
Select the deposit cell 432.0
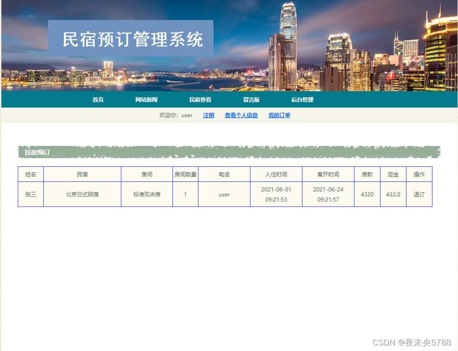click(393, 194)
